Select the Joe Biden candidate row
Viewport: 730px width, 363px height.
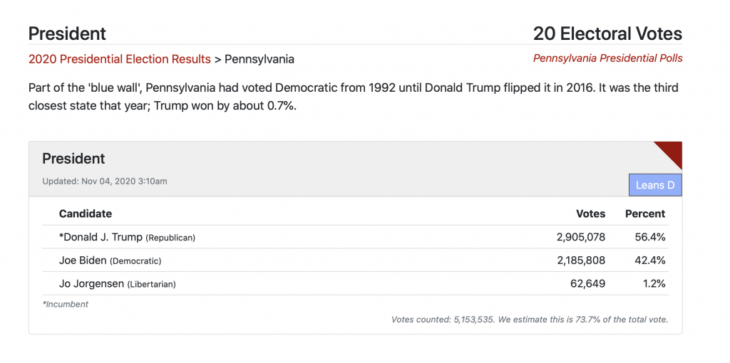click(355, 261)
